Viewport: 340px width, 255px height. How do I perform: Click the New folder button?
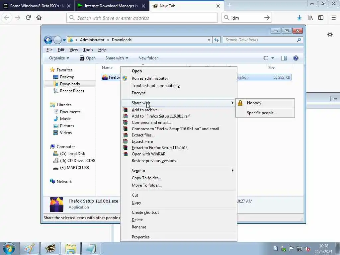click(x=148, y=58)
